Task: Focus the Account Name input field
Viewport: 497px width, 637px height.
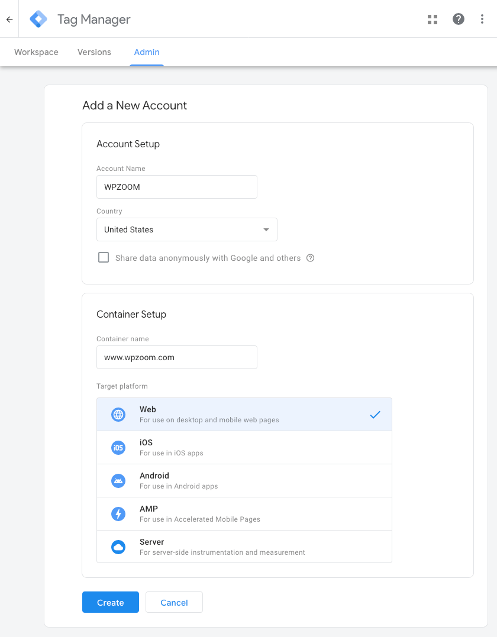Action: [177, 187]
